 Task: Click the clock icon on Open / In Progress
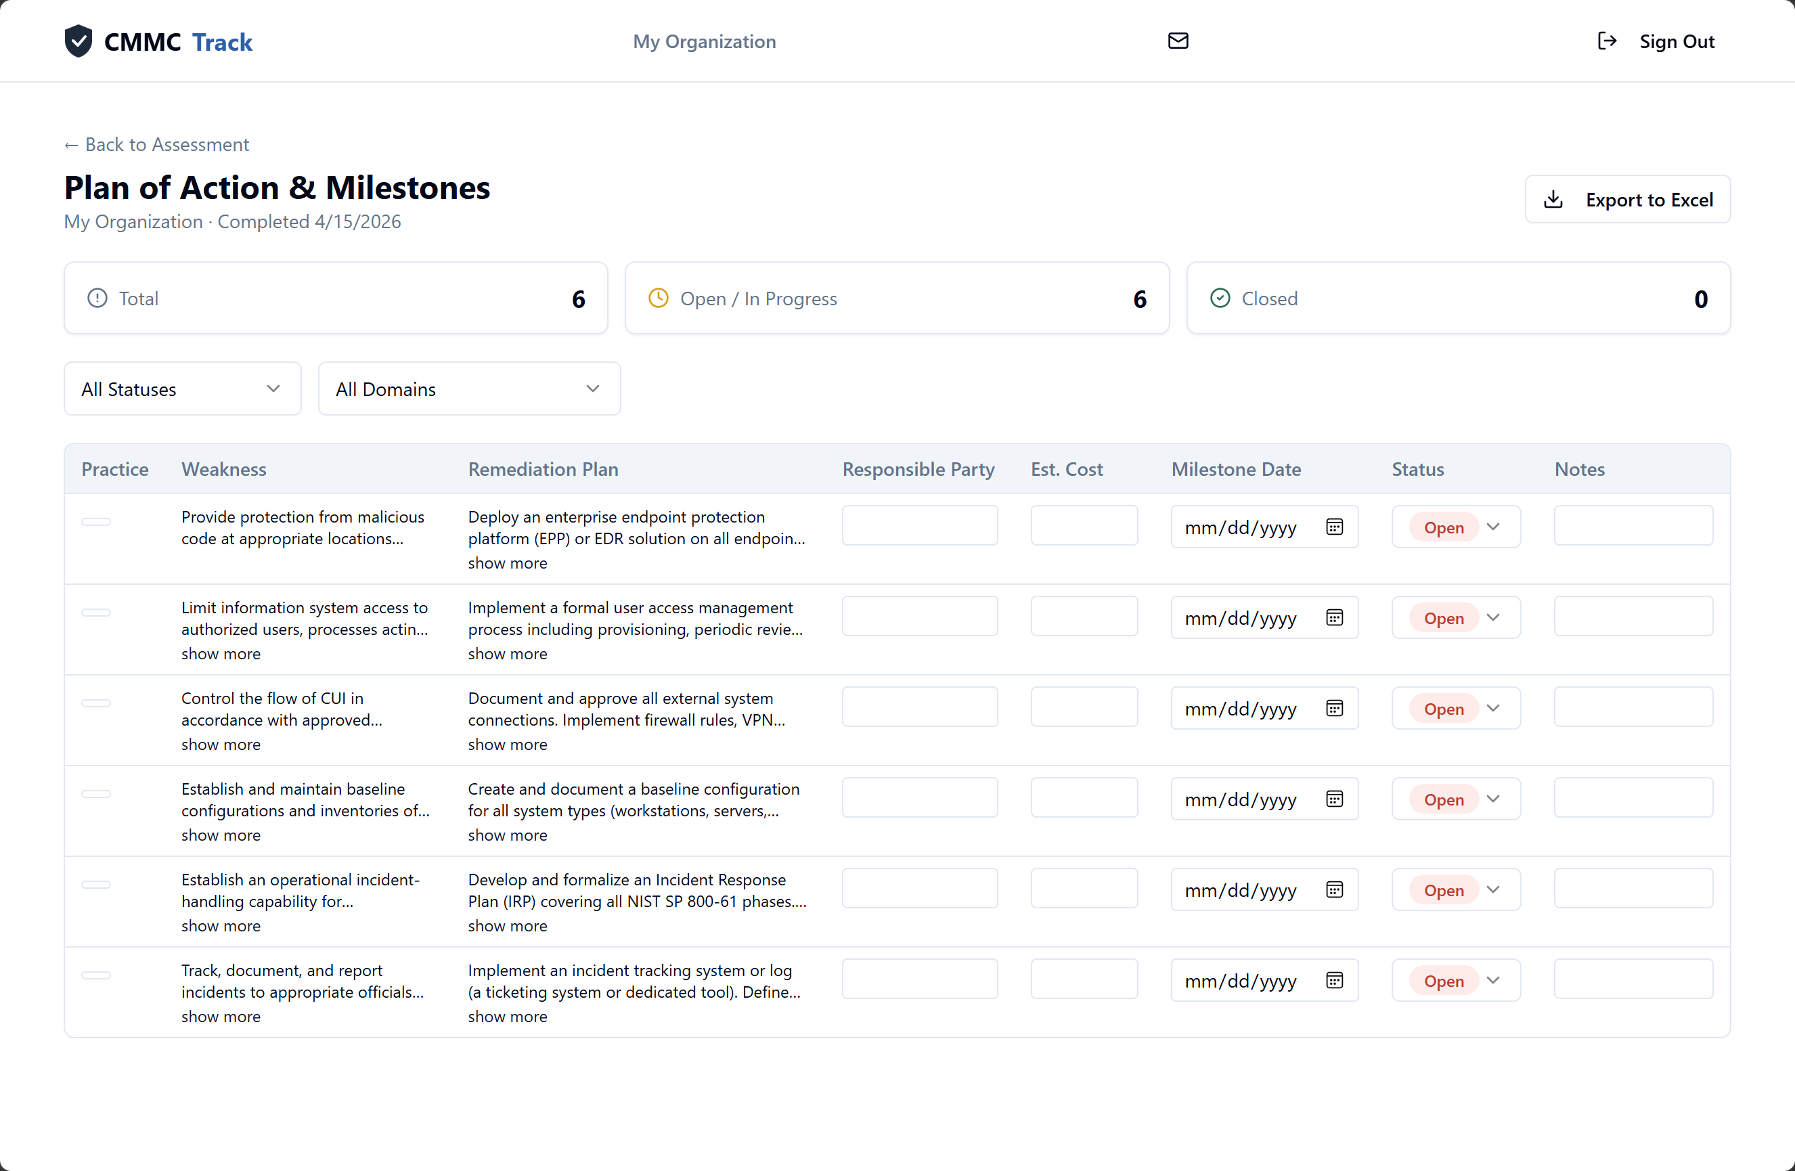[659, 299]
